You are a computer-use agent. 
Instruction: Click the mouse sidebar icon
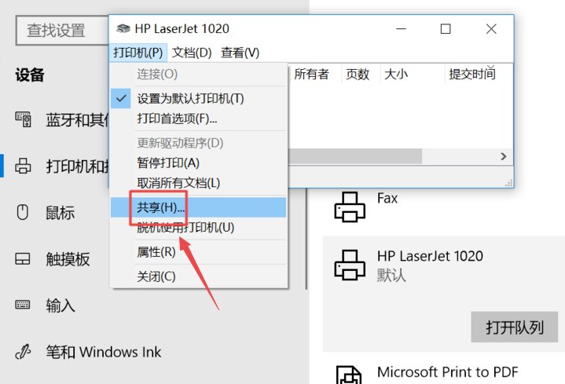pyautogui.click(x=22, y=212)
